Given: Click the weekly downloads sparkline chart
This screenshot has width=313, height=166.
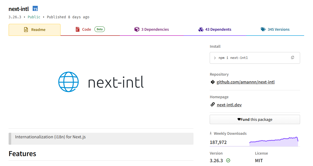Looking at the screenshot, I should point(274,142).
